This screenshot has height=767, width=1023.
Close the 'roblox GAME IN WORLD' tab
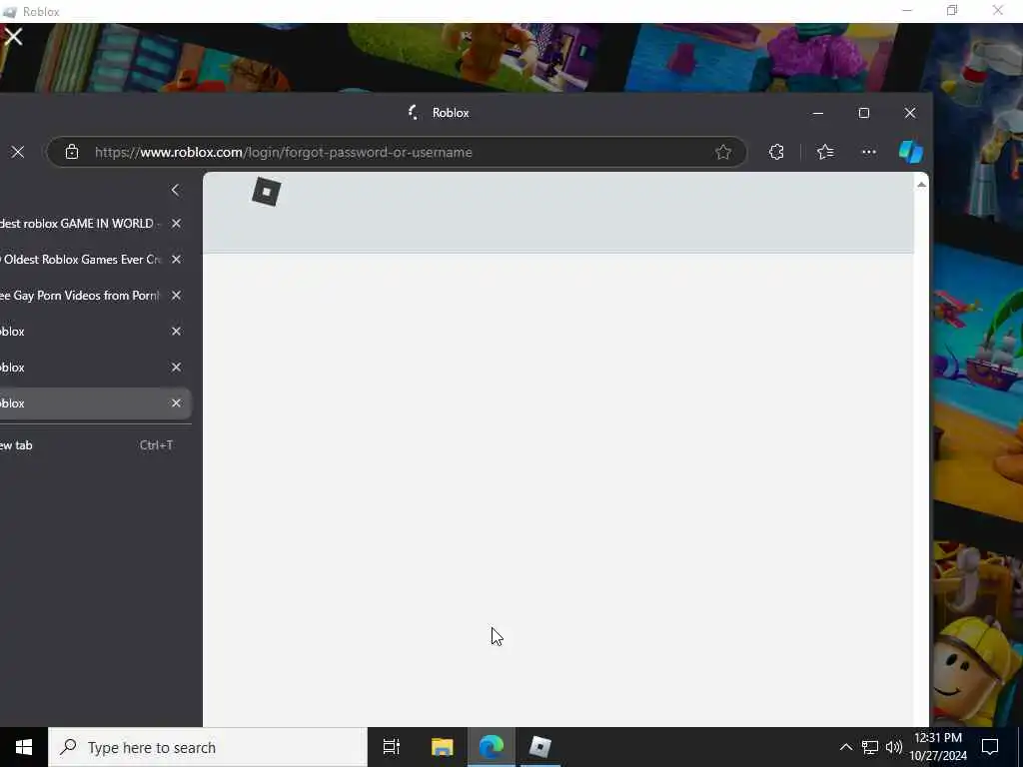[176, 223]
